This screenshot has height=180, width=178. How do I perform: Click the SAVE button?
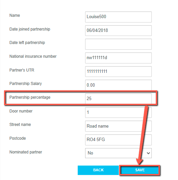140,170
